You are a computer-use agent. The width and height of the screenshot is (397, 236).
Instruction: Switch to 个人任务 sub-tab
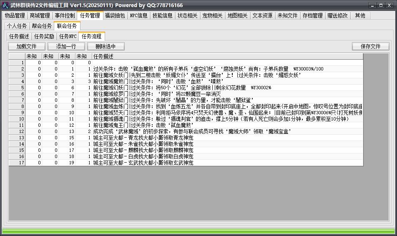tap(17, 26)
